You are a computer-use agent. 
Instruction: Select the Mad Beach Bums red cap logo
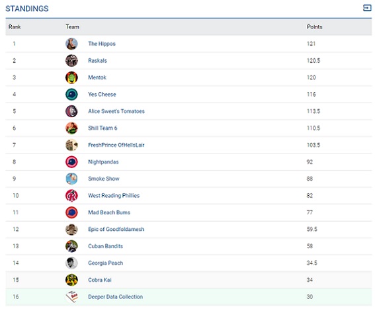71,212
